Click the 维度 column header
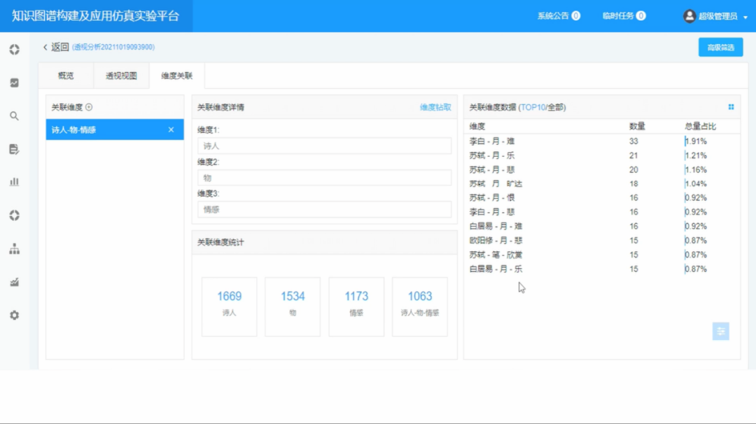This screenshot has height=424, width=756. [477, 126]
